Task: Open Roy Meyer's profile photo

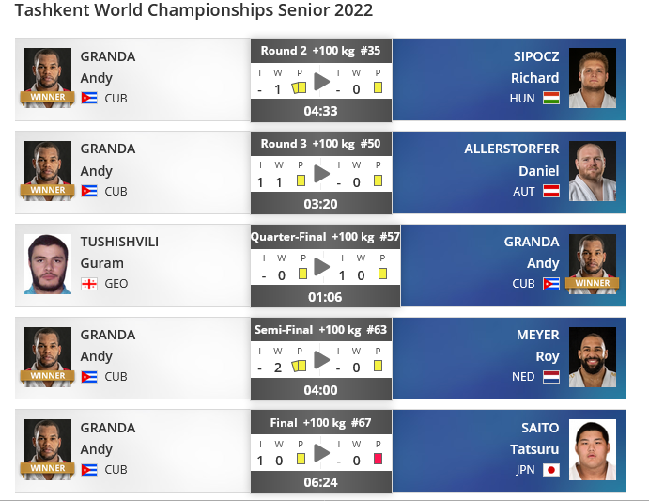Action: click(x=593, y=357)
